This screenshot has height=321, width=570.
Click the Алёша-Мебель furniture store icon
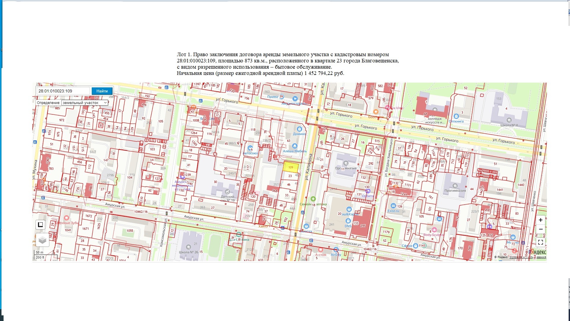point(294,146)
